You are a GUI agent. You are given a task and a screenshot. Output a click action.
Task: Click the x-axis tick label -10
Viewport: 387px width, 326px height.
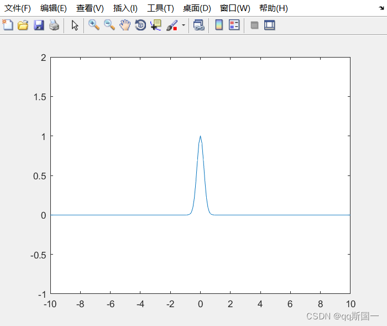(50, 304)
